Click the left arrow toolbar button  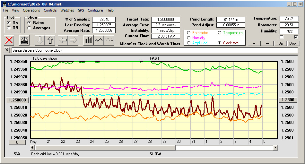[63, 40]
